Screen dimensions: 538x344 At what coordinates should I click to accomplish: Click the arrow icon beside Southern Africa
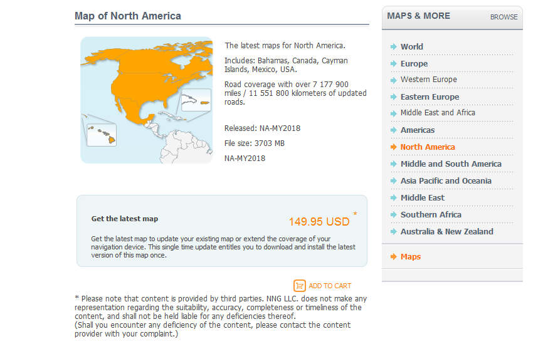(x=393, y=215)
